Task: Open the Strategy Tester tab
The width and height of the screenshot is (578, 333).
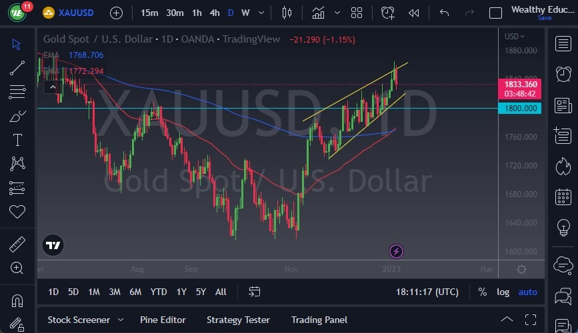Action: [x=238, y=320]
